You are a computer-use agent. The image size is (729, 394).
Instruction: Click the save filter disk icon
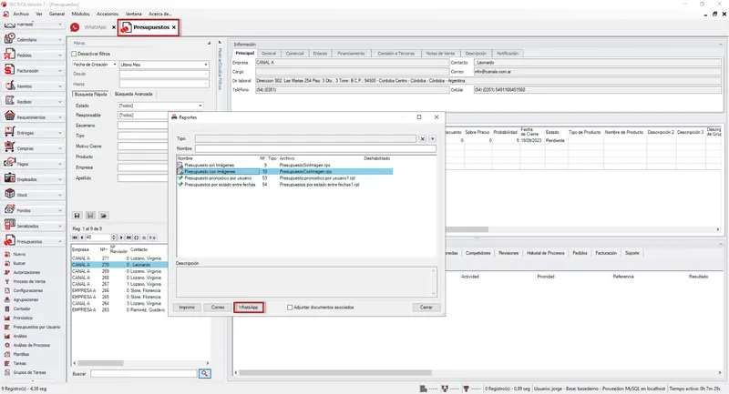pyautogui.click(x=77, y=216)
